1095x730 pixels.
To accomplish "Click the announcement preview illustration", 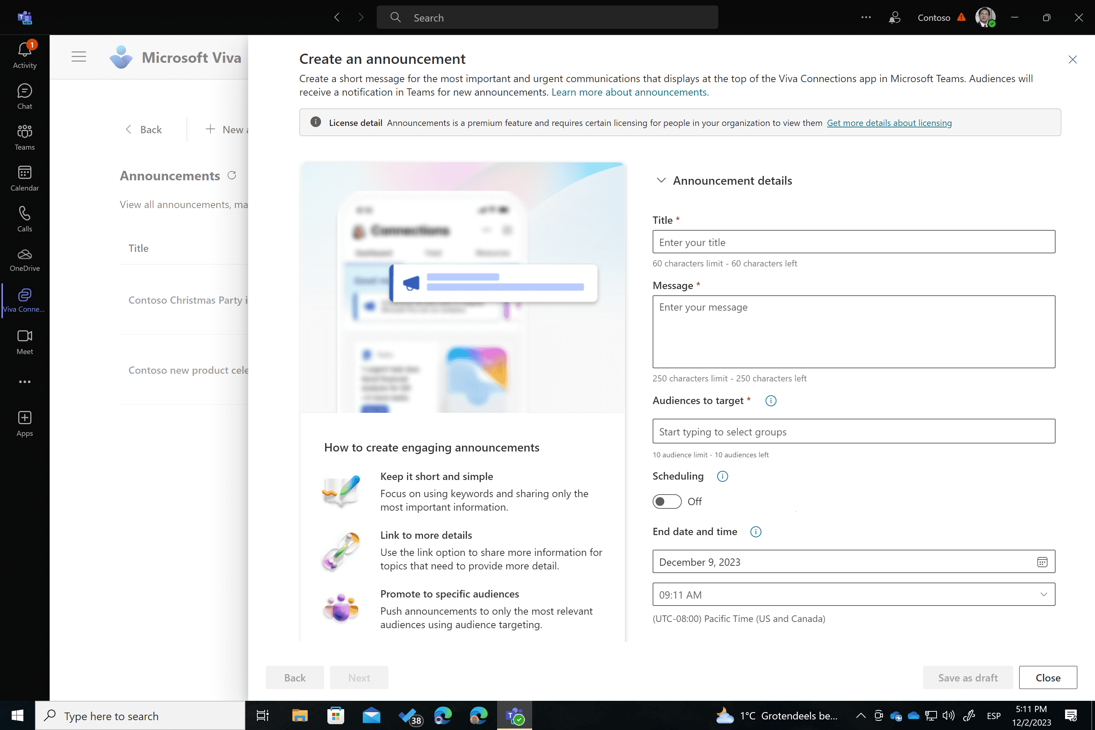I will point(462,287).
